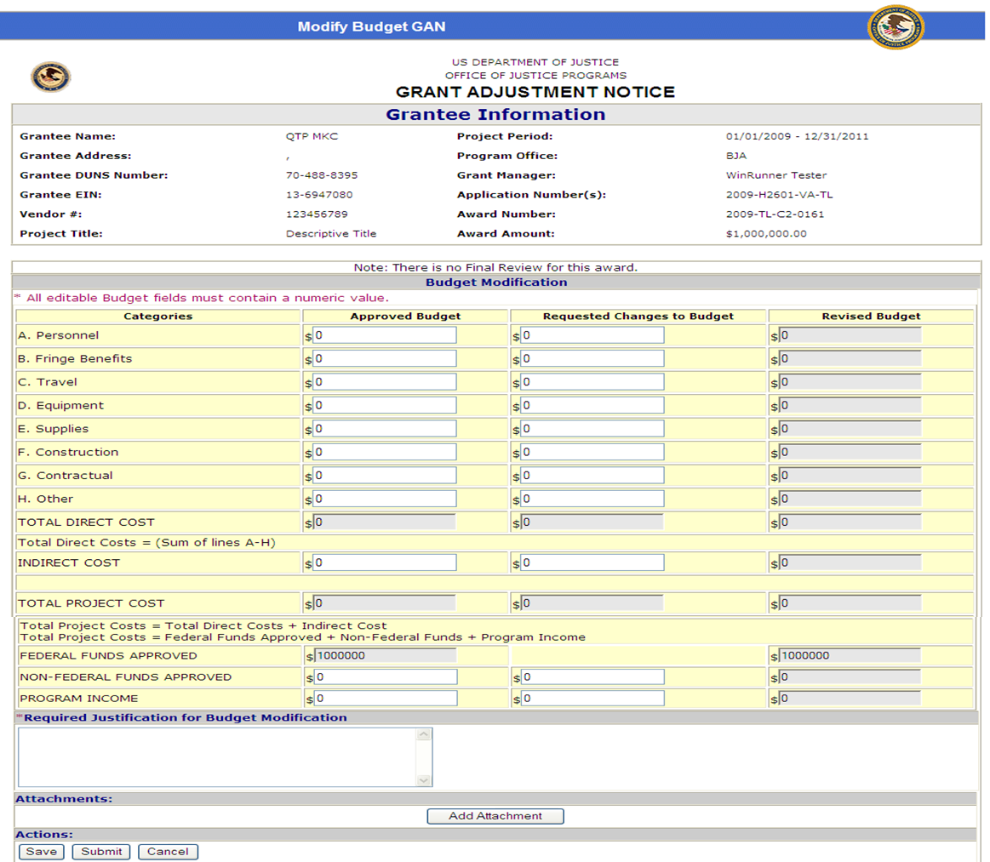The image size is (990, 862).
Task: Click the DOJ seal in blue header
Action: click(896, 27)
